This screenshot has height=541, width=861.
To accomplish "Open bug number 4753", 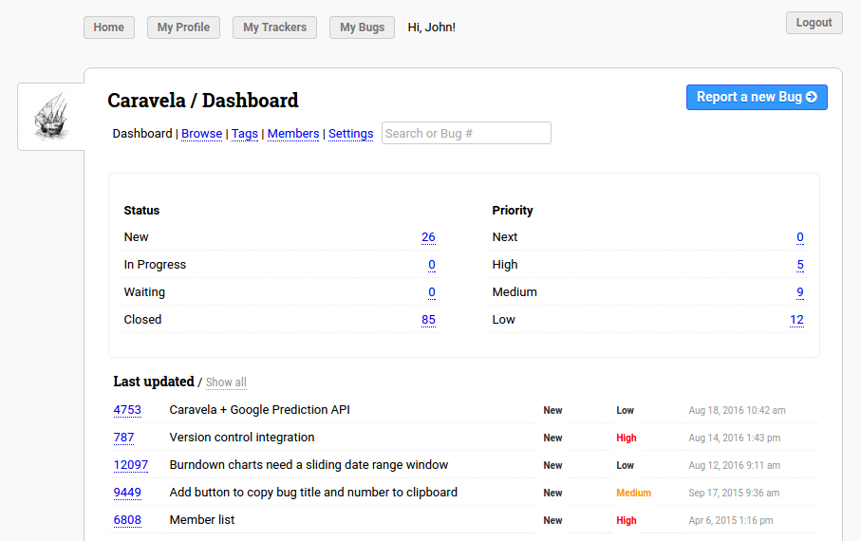I will tap(127, 410).
